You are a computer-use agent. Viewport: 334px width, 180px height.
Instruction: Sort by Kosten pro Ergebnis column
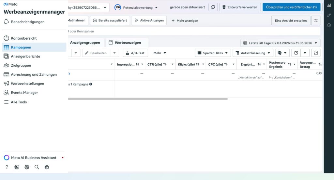click(x=290, y=64)
